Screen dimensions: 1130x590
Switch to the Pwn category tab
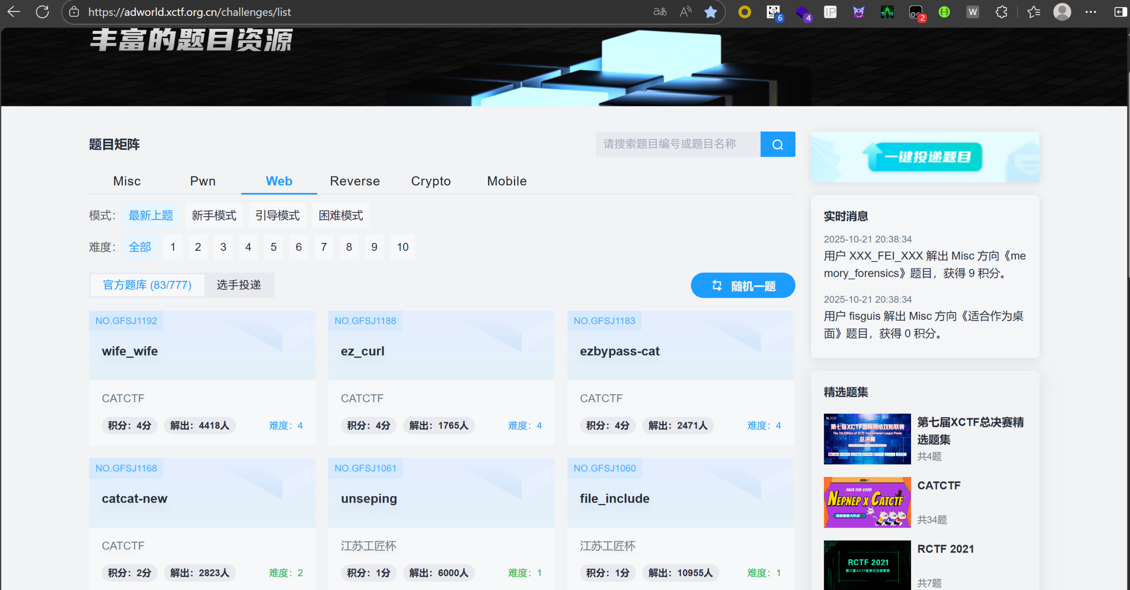click(x=203, y=181)
